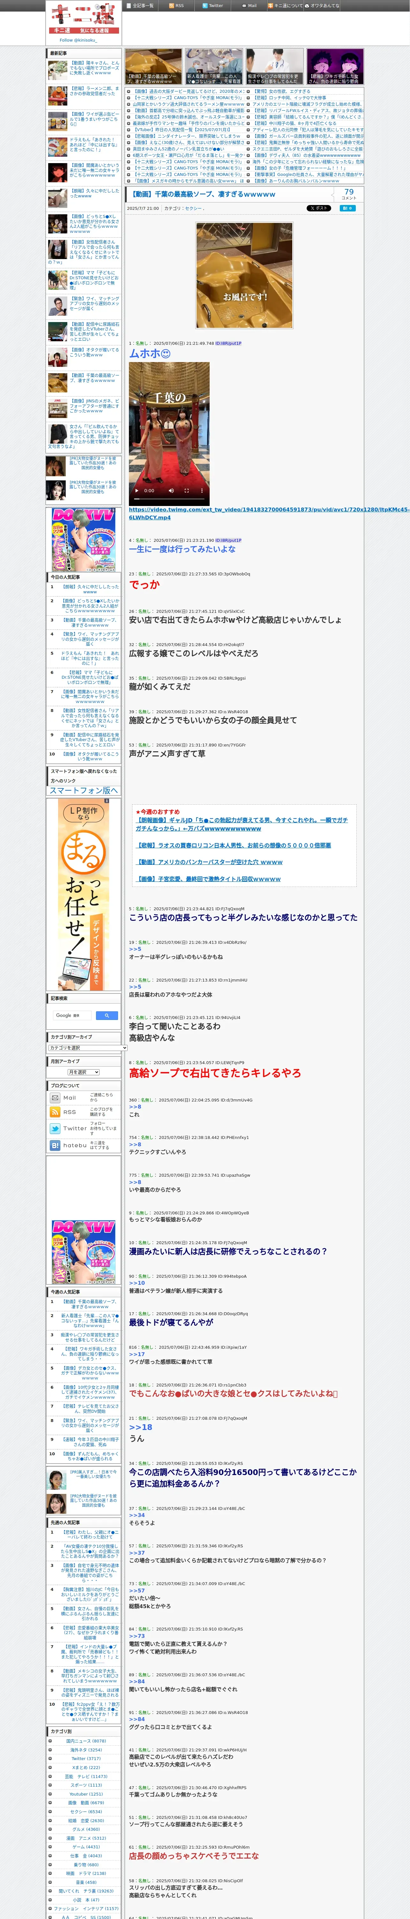Follow the >>10 anchor in comment 90
The image size is (410, 1919).
click(137, 1283)
